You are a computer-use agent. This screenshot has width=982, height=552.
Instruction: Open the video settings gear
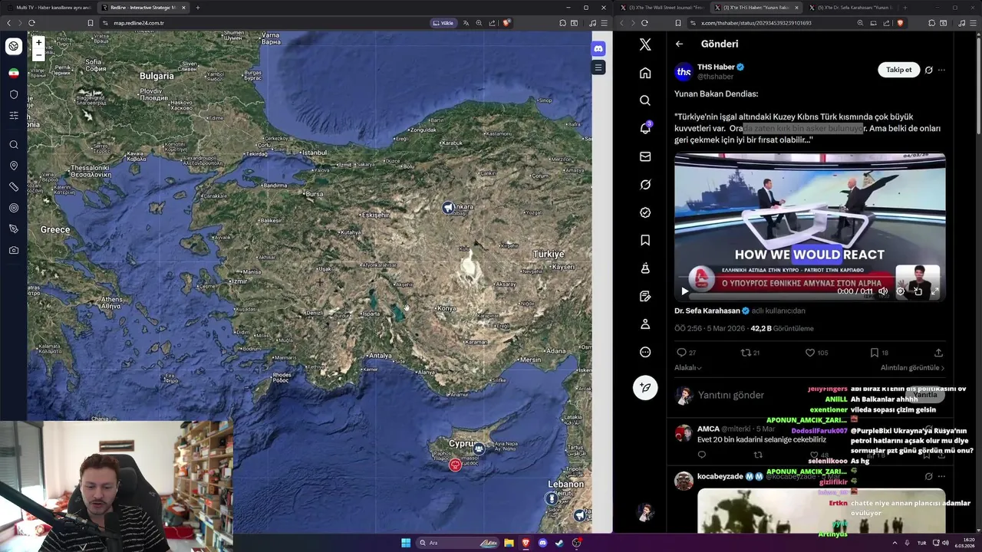(x=901, y=291)
